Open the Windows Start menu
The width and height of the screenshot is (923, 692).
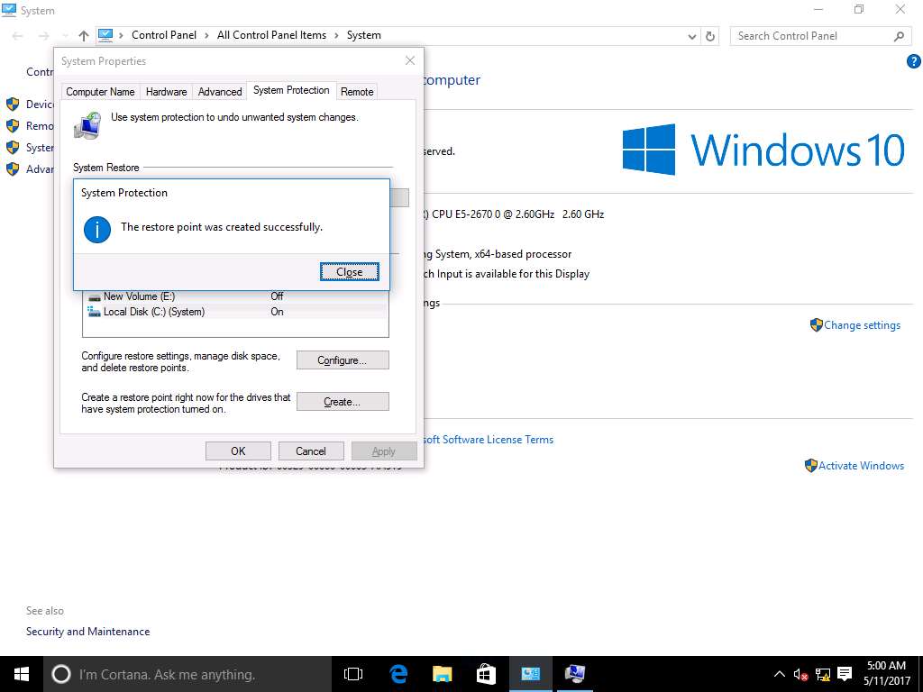[x=22, y=674]
